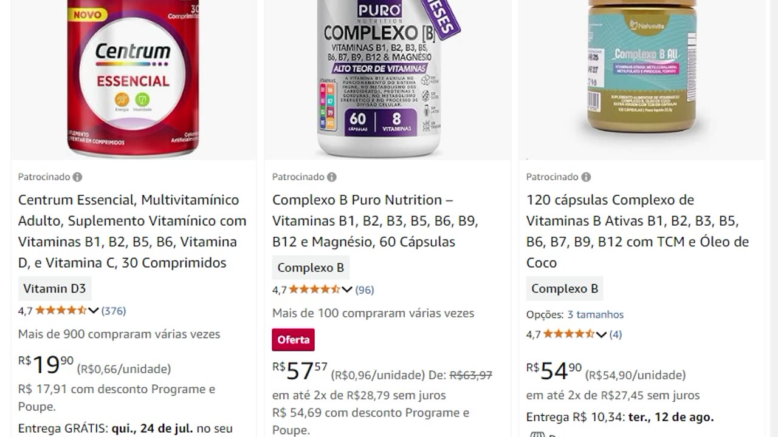
Task: Select the Vitamin D3 tag
Action: click(x=55, y=288)
